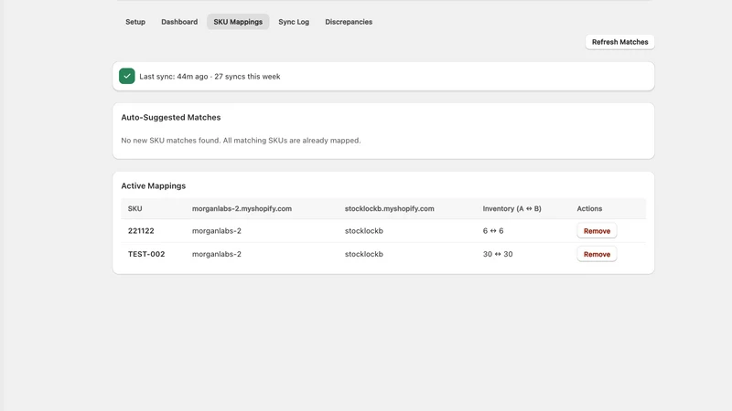Click the Refresh Matches button

(620, 42)
